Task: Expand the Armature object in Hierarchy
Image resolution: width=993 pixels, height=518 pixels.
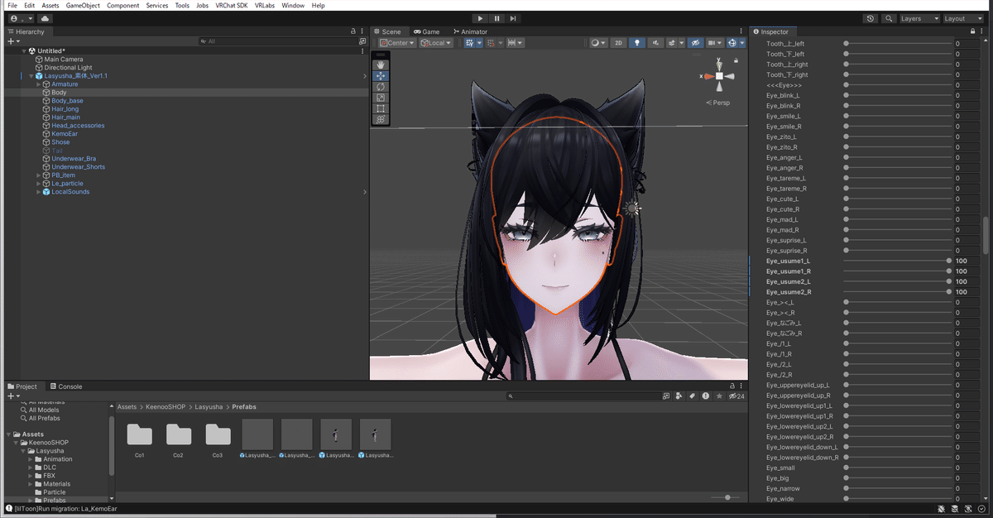Action: (39, 84)
